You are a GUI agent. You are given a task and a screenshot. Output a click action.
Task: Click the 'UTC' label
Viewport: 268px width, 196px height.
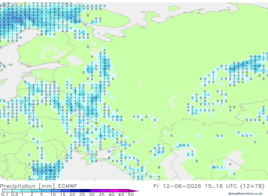232,186
